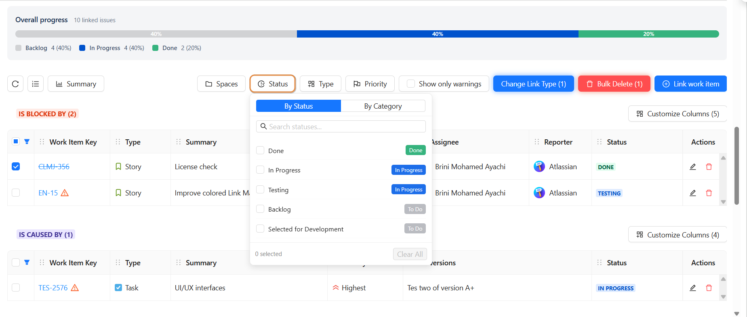The image size is (747, 317).
Task: Click edit pencil icon for TES-2576
Action: click(692, 288)
